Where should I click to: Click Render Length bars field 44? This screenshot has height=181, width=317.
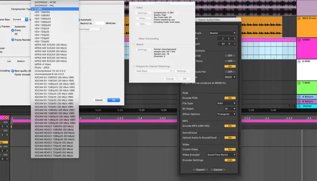222,44
